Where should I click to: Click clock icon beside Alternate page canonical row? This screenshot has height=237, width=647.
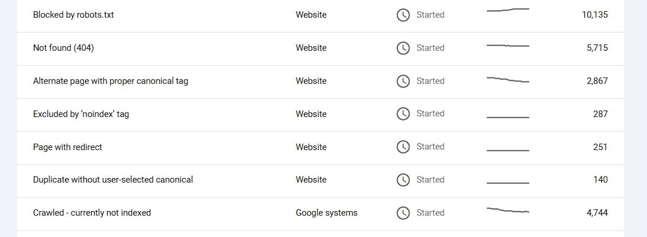(403, 81)
